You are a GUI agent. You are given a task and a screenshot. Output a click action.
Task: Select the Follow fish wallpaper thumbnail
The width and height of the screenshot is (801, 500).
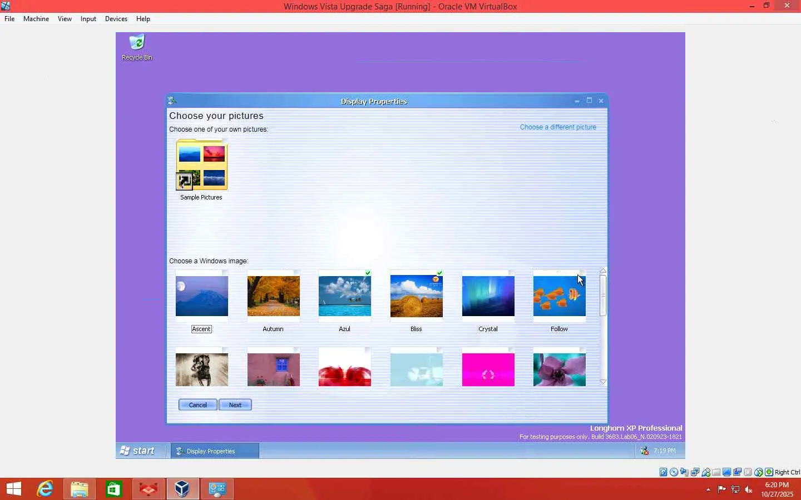560,296
